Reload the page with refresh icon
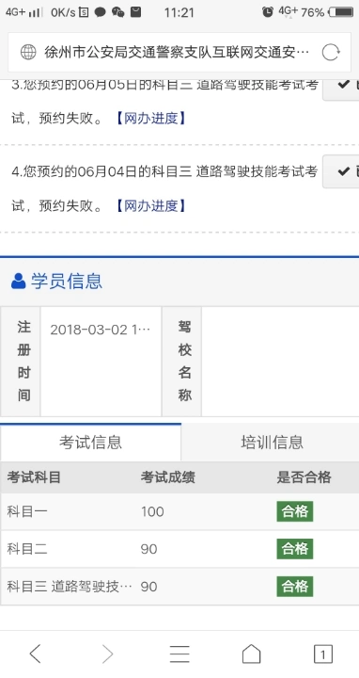This screenshot has height=678, width=359. [331, 53]
